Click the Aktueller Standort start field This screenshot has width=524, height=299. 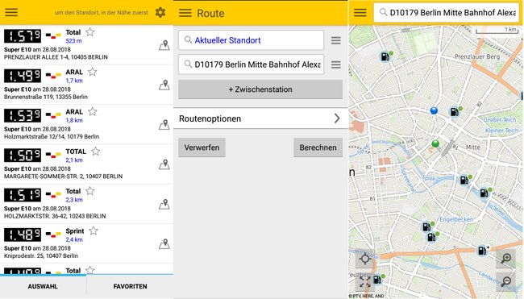pyautogui.click(x=251, y=40)
